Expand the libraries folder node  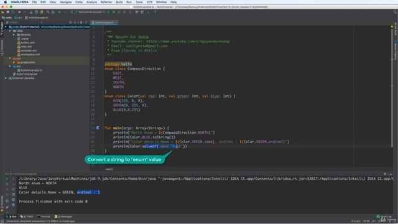[x=14, y=35]
